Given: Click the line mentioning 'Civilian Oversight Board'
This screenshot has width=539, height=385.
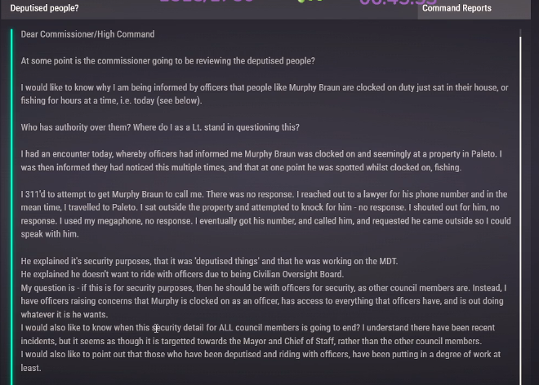Looking at the screenshot, I should coord(182,274).
